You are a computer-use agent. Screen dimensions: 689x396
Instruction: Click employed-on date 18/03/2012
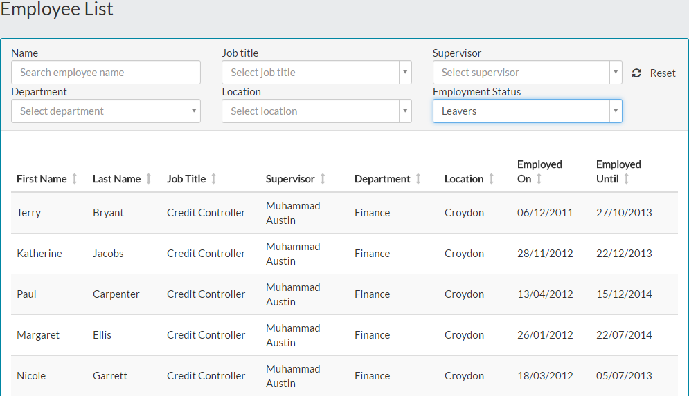click(545, 376)
